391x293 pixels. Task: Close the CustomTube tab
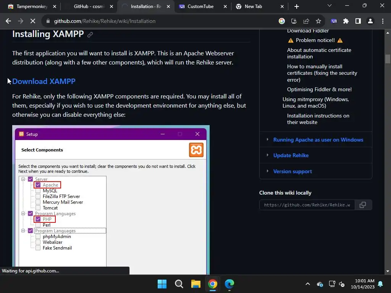click(225, 6)
